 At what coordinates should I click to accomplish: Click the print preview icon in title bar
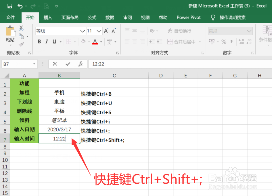[x=47, y=6]
